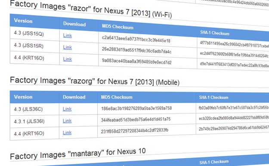Click MD5 checksum 9a083ace40baa8a3f59485b9e0ecd7d2

point(136,61)
